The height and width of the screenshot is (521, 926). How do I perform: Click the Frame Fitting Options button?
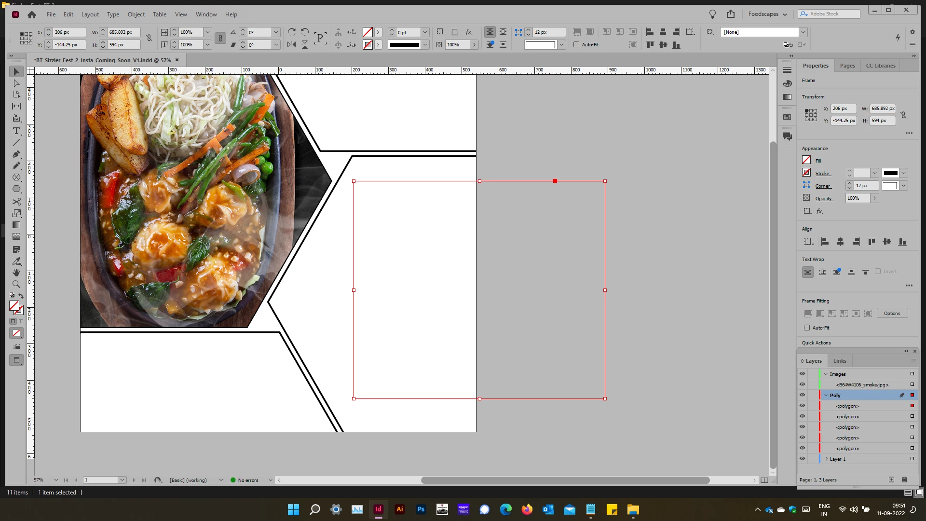(892, 314)
